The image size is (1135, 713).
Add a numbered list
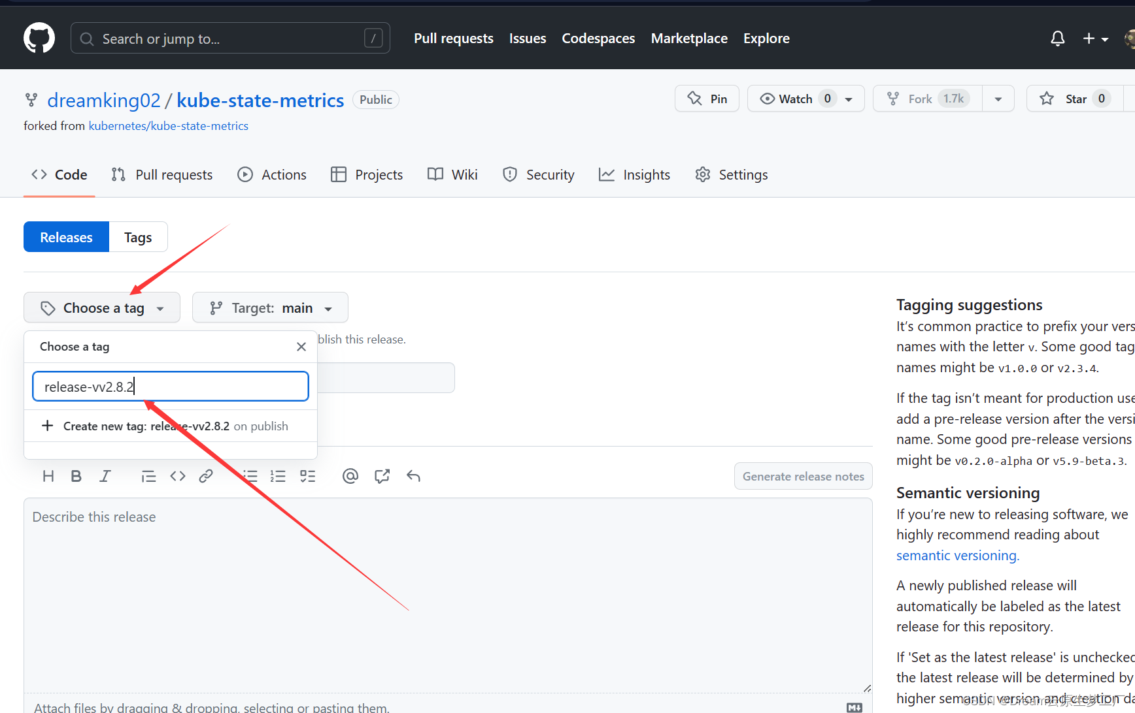(x=278, y=476)
